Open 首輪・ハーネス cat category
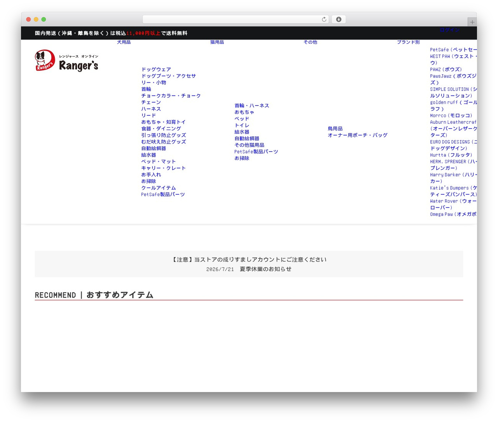Image resolution: width=498 pixels, height=422 pixels. [x=252, y=105]
